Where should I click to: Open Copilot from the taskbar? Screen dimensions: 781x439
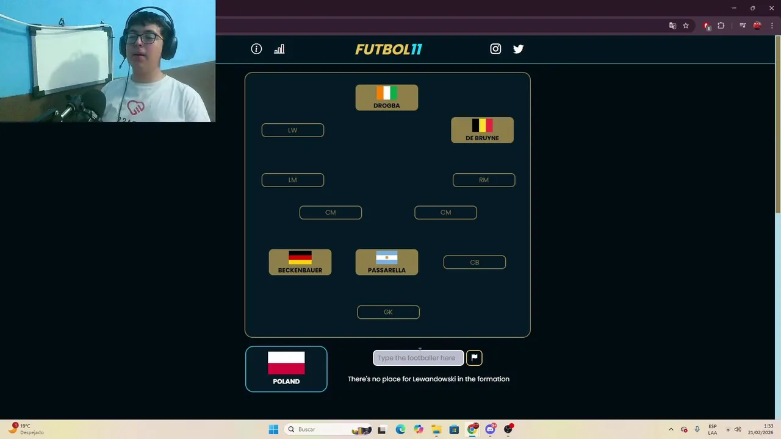(x=418, y=429)
